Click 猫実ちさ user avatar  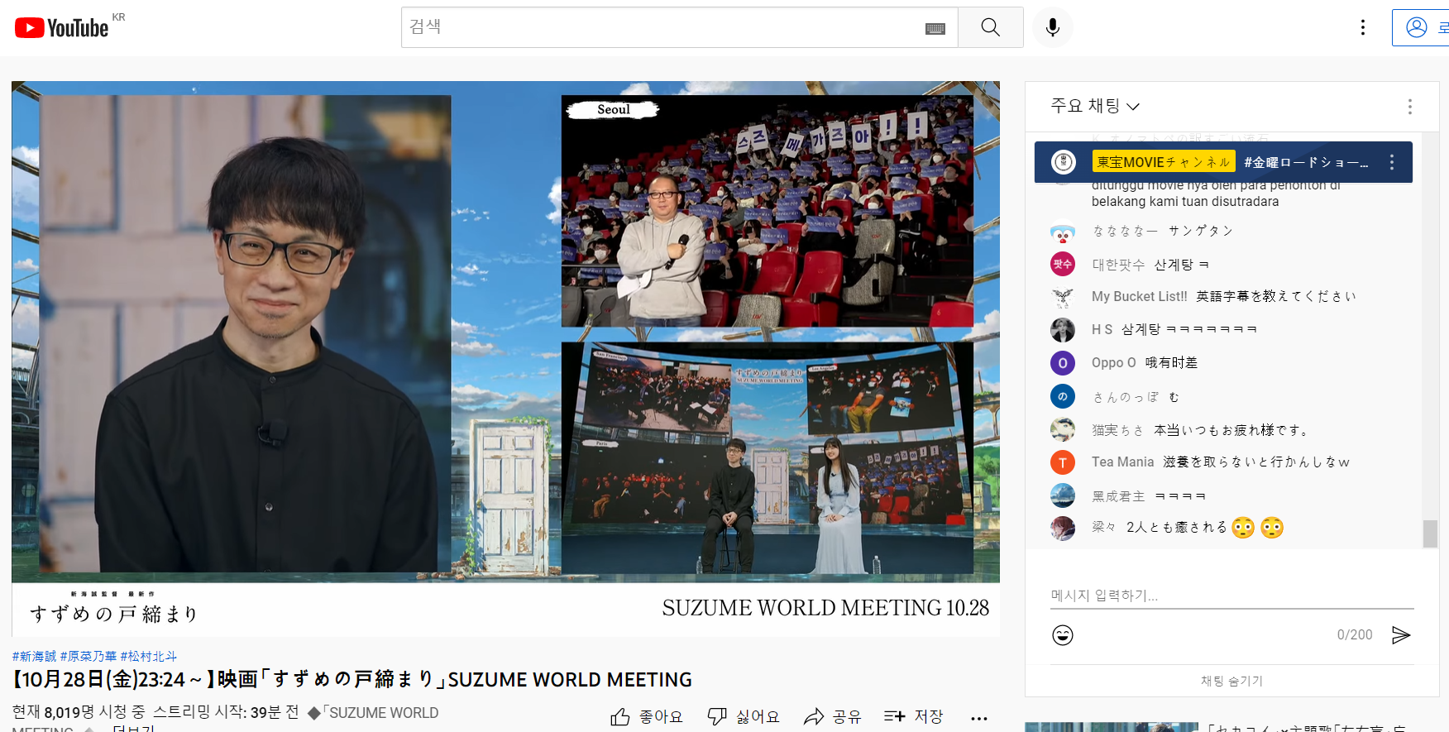tap(1063, 429)
